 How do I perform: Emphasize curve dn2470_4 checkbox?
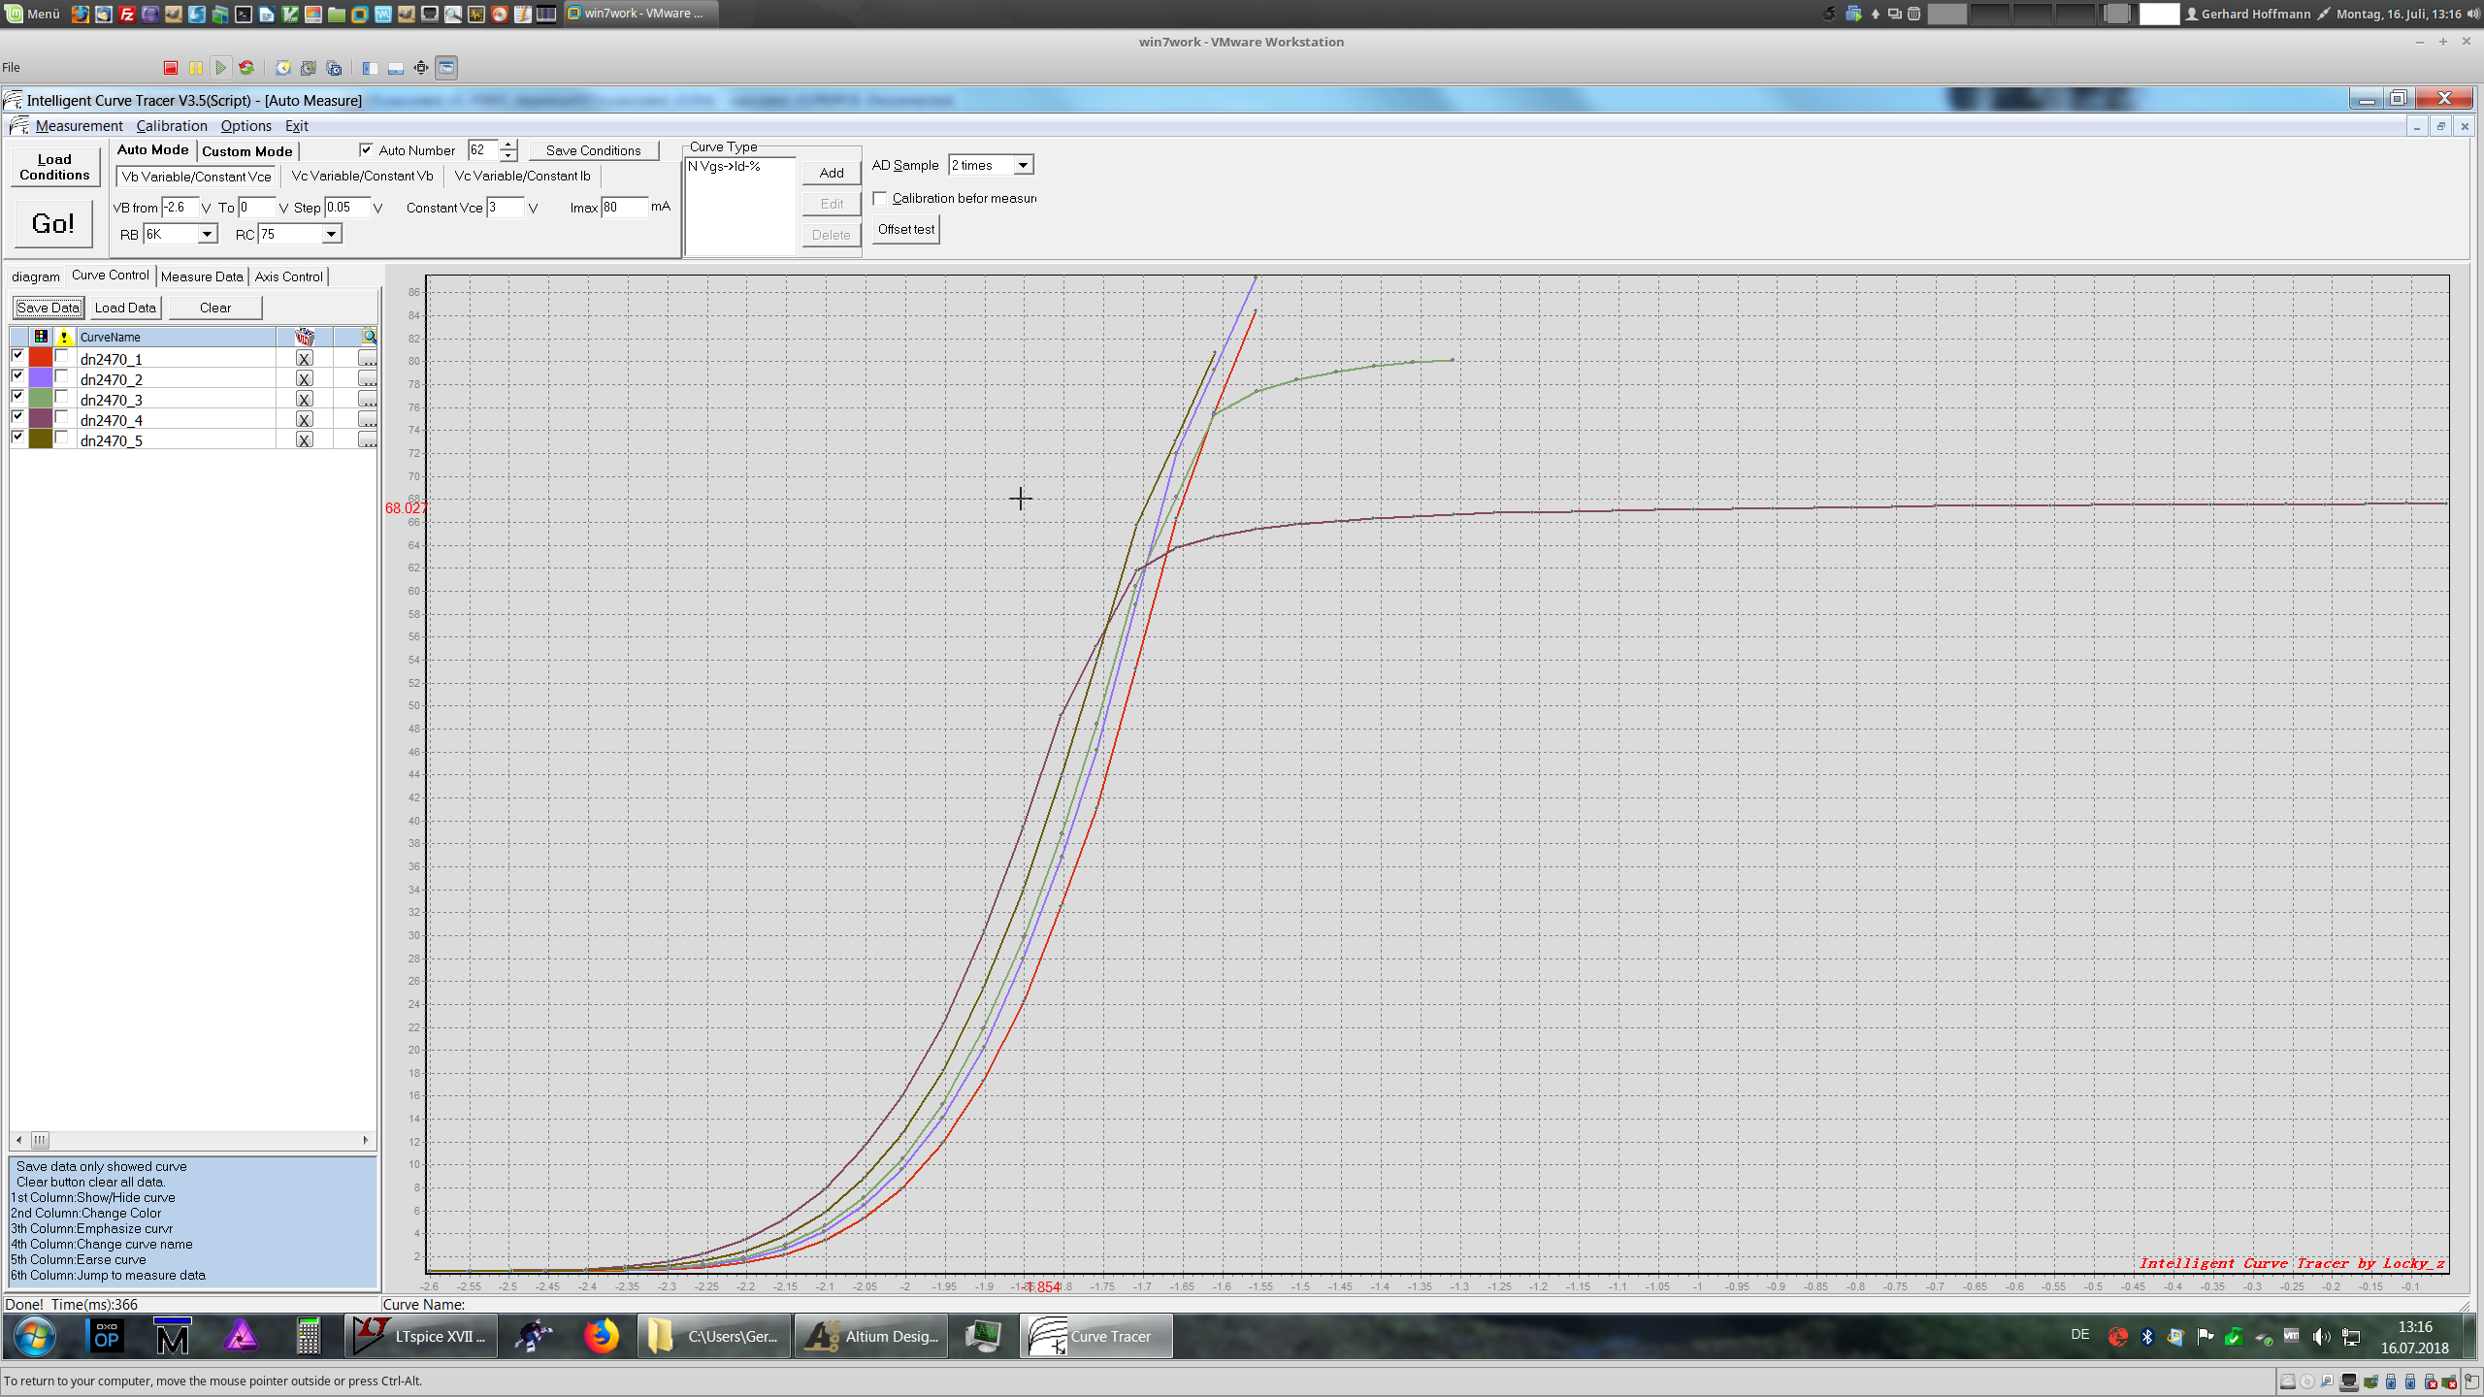[x=62, y=417]
